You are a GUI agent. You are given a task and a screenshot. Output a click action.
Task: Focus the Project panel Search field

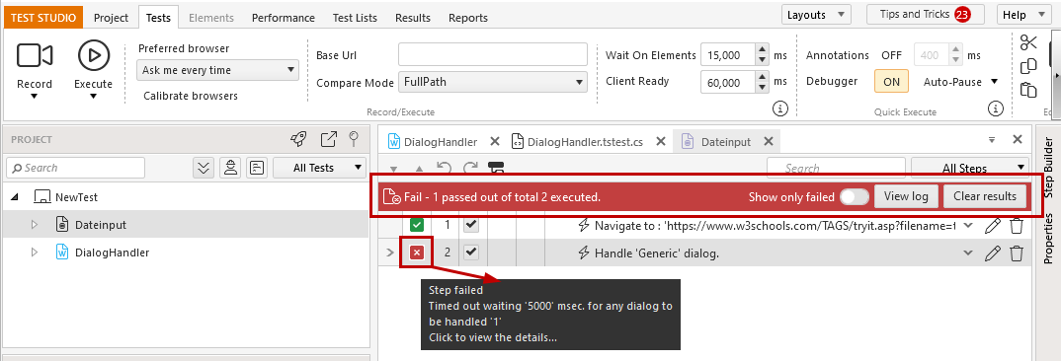click(x=75, y=168)
